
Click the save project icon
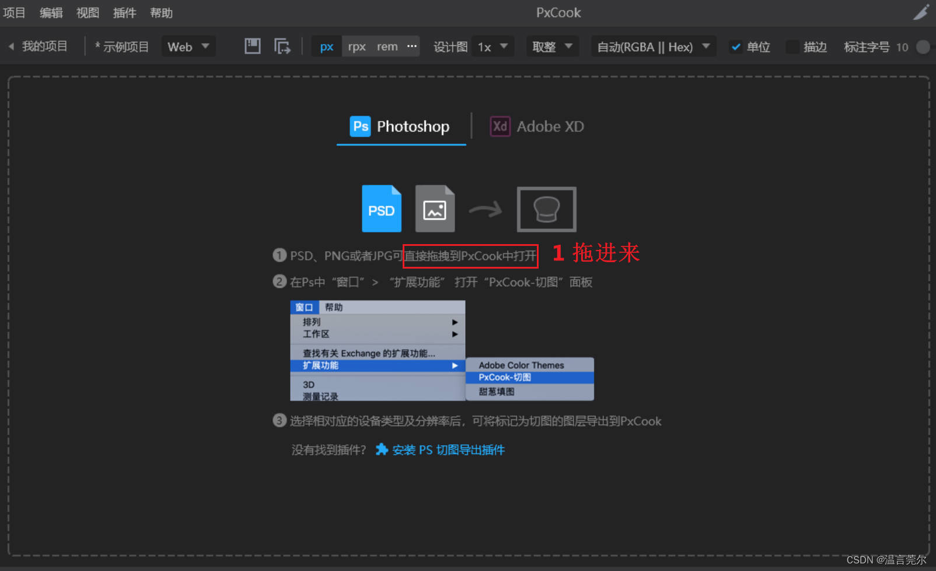click(253, 46)
